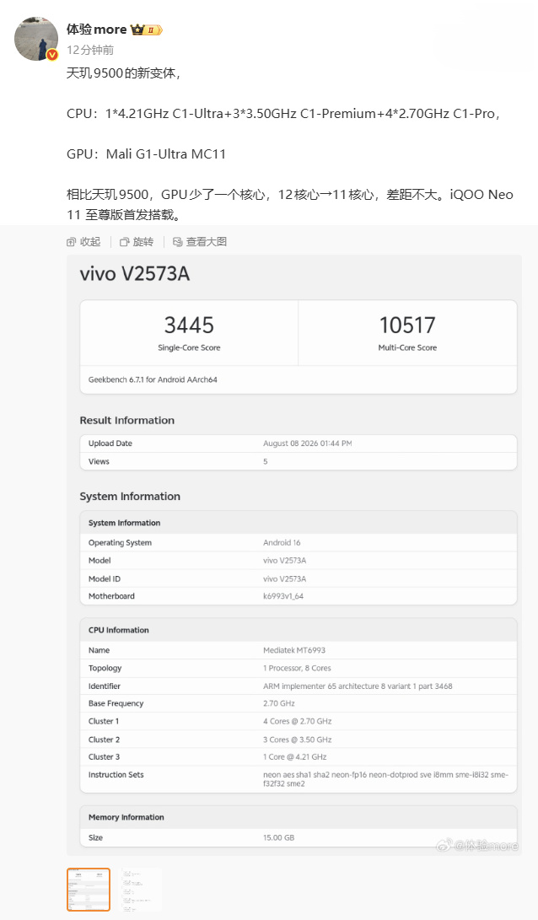This screenshot has height=920, width=538.
Task: Collapse the image with 收起
Action: coord(83,242)
